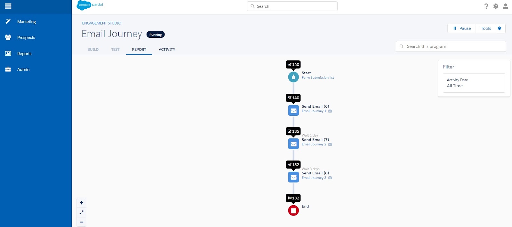This screenshot has width=512, height=227.
Task: Click preview camera icon next to Email Journey 2
Action: pos(330,144)
